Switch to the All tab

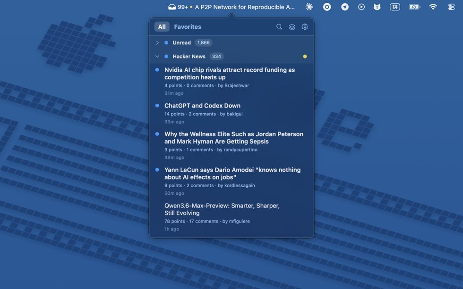[x=162, y=27]
